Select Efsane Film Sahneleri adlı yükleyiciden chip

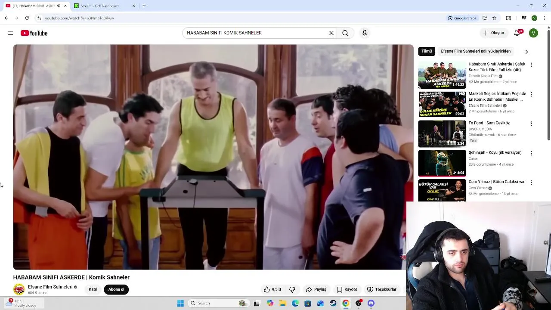476,51
